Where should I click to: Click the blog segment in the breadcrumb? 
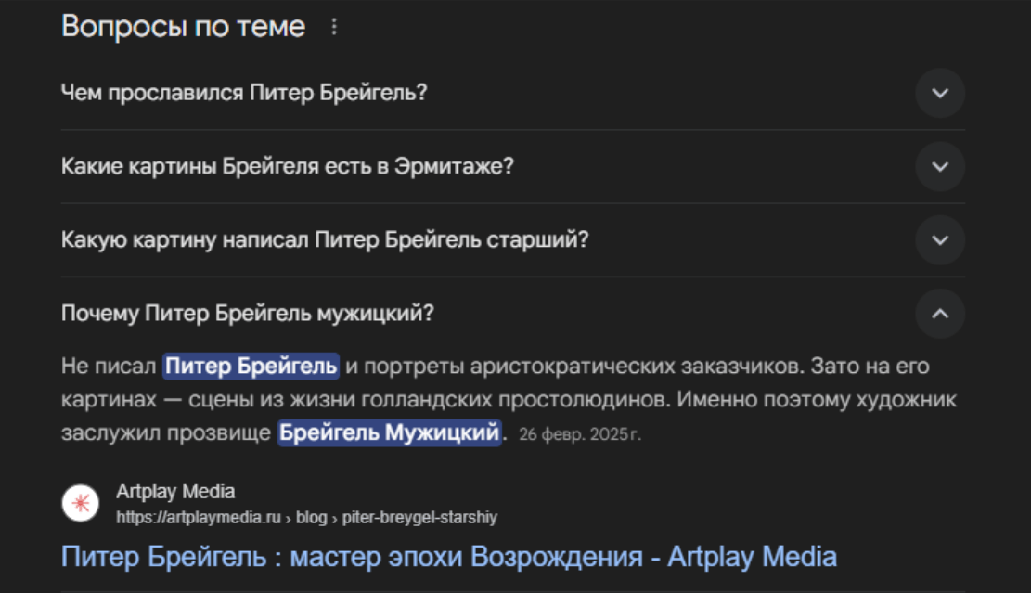(312, 518)
